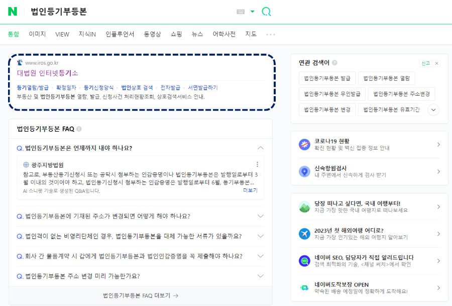This screenshot has width=452, height=306.
Task: Open the 뉴스 tab
Action: point(197,34)
